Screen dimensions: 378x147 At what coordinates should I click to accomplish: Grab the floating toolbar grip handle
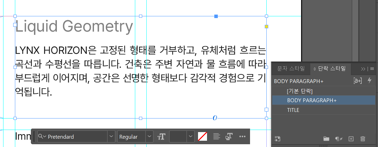point(34,137)
